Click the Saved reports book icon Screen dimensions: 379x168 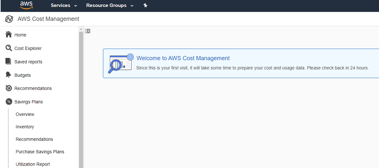coord(8,61)
